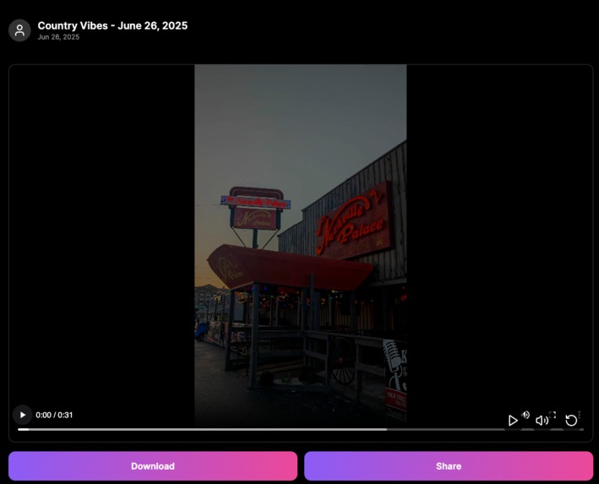Mute audio with the outlined speaker icon

542,421
